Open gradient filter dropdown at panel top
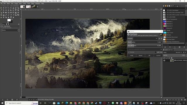This screenshot has height=105, width=187. [186, 8]
